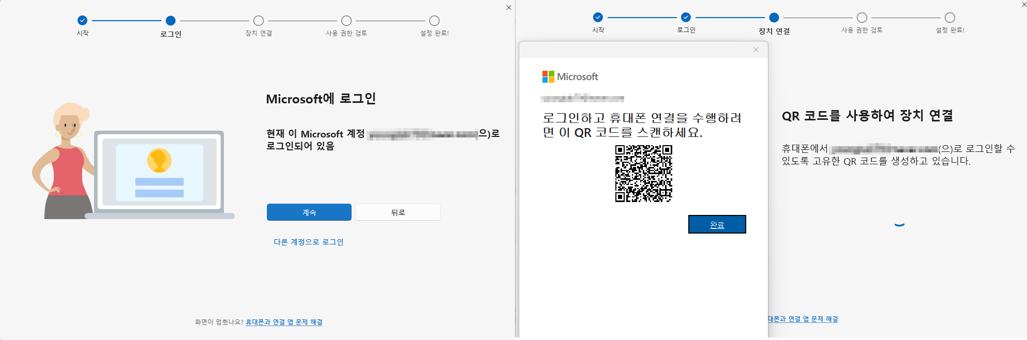Open 휴대폰과 연결 앱 문제 해결 link in left window
Image resolution: width=1027 pixels, height=340 pixels.
pos(284,322)
